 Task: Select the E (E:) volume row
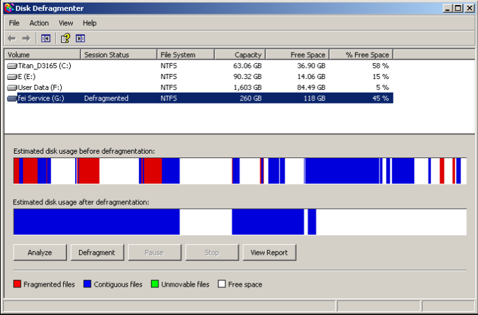(199, 77)
